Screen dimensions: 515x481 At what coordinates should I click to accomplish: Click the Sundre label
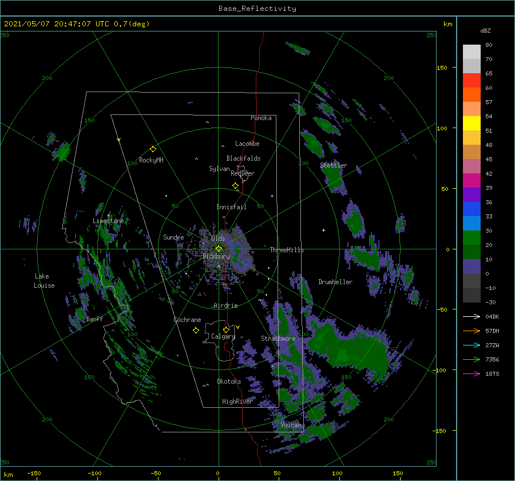pos(173,237)
